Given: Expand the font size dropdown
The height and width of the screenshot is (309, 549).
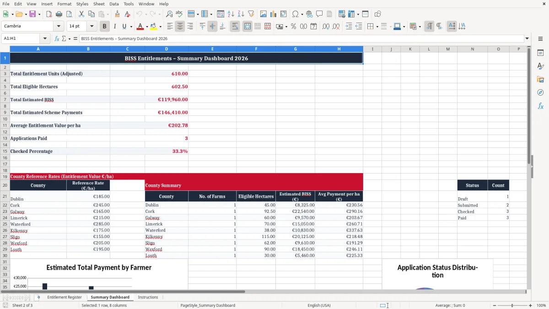Looking at the screenshot, I should point(91,26).
